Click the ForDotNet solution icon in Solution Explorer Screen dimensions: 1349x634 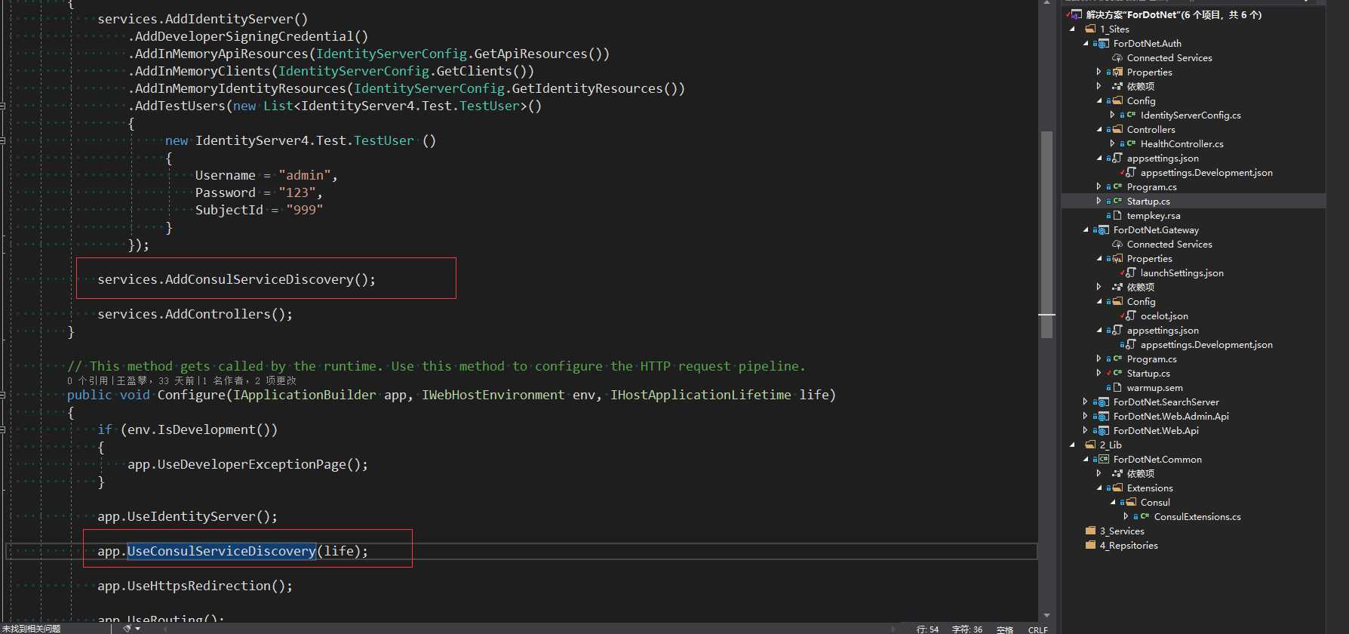tap(1076, 14)
